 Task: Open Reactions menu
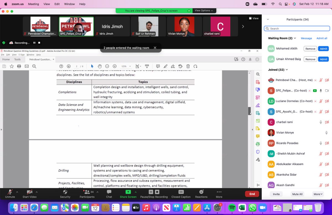(201, 194)
